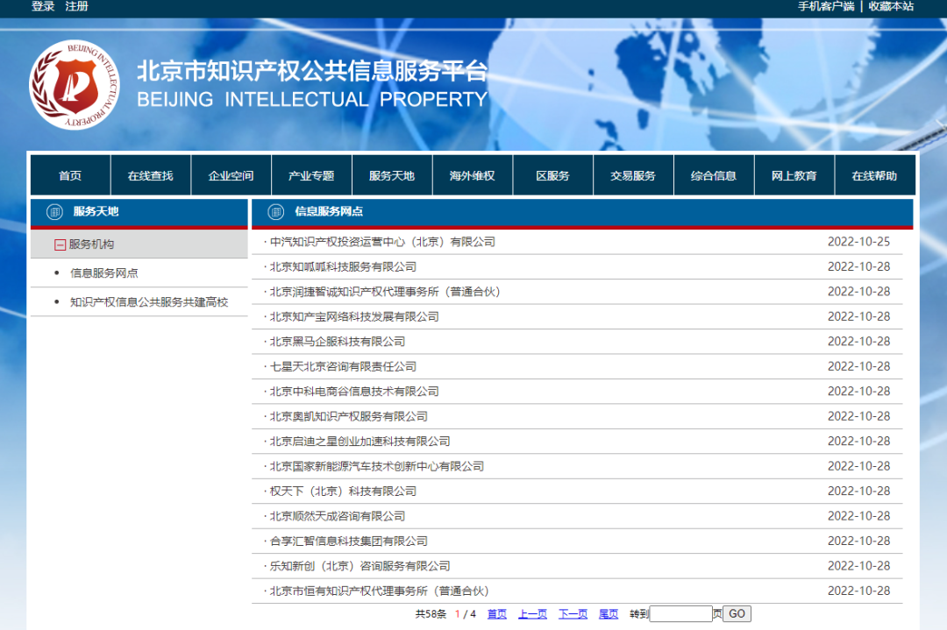
Task: Click the GO button
Action: 737,613
